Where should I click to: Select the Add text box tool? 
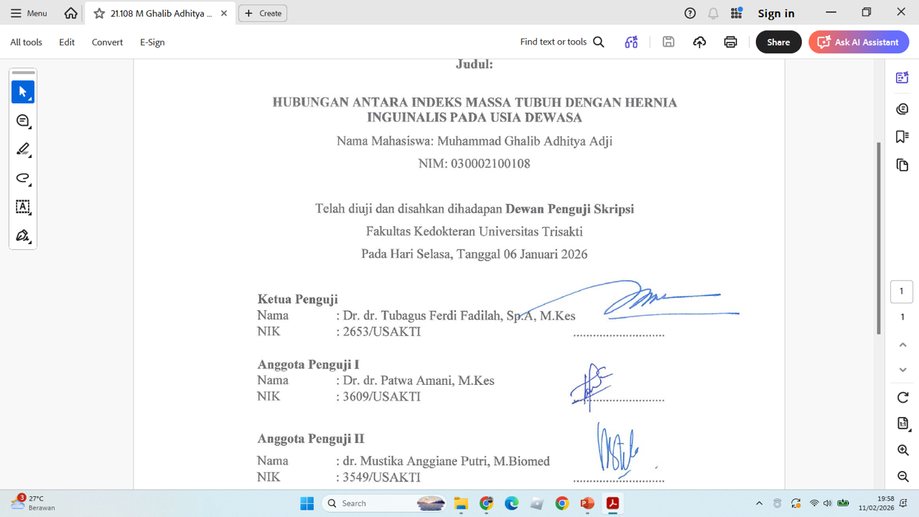tap(23, 207)
